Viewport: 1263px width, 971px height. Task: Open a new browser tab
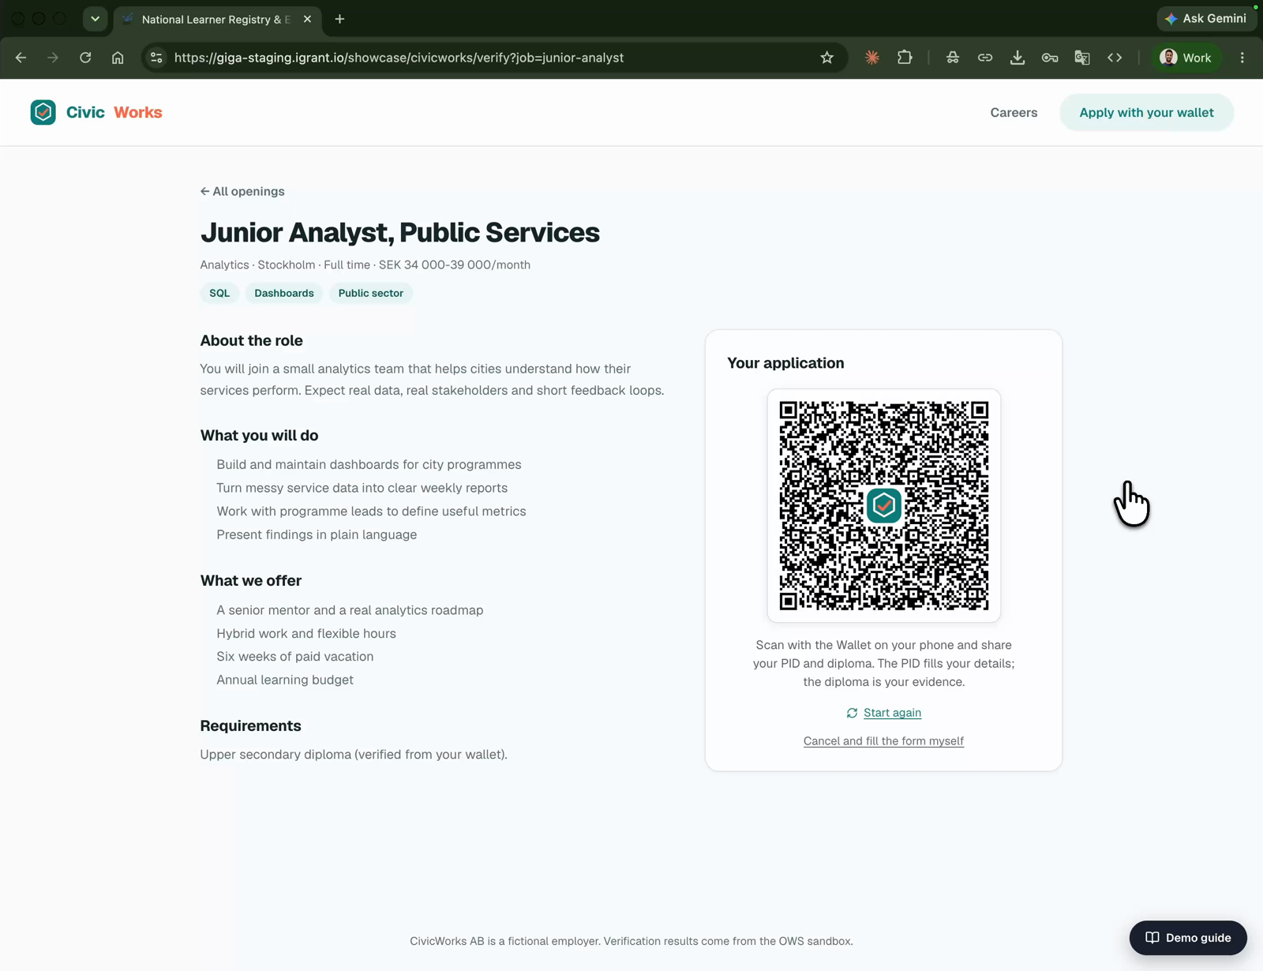tap(339, 19)
